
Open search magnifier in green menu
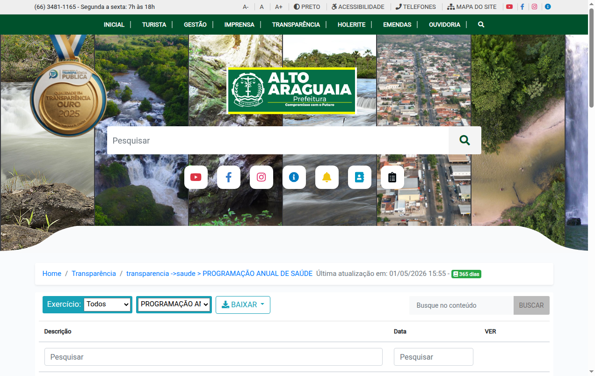tap(481, 24)
